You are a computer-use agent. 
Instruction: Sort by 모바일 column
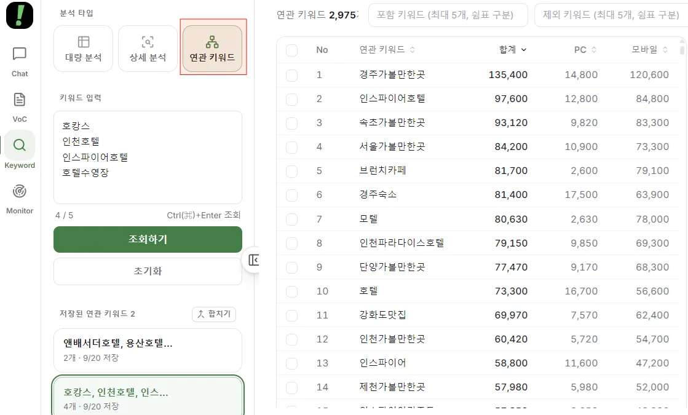coord(649,50)
